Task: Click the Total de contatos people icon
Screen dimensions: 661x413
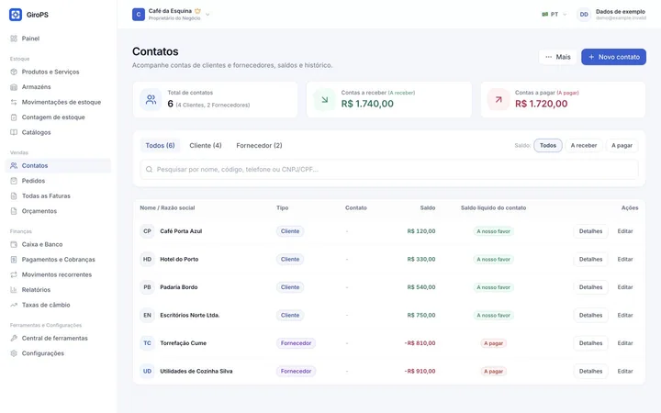Action: 151,99
